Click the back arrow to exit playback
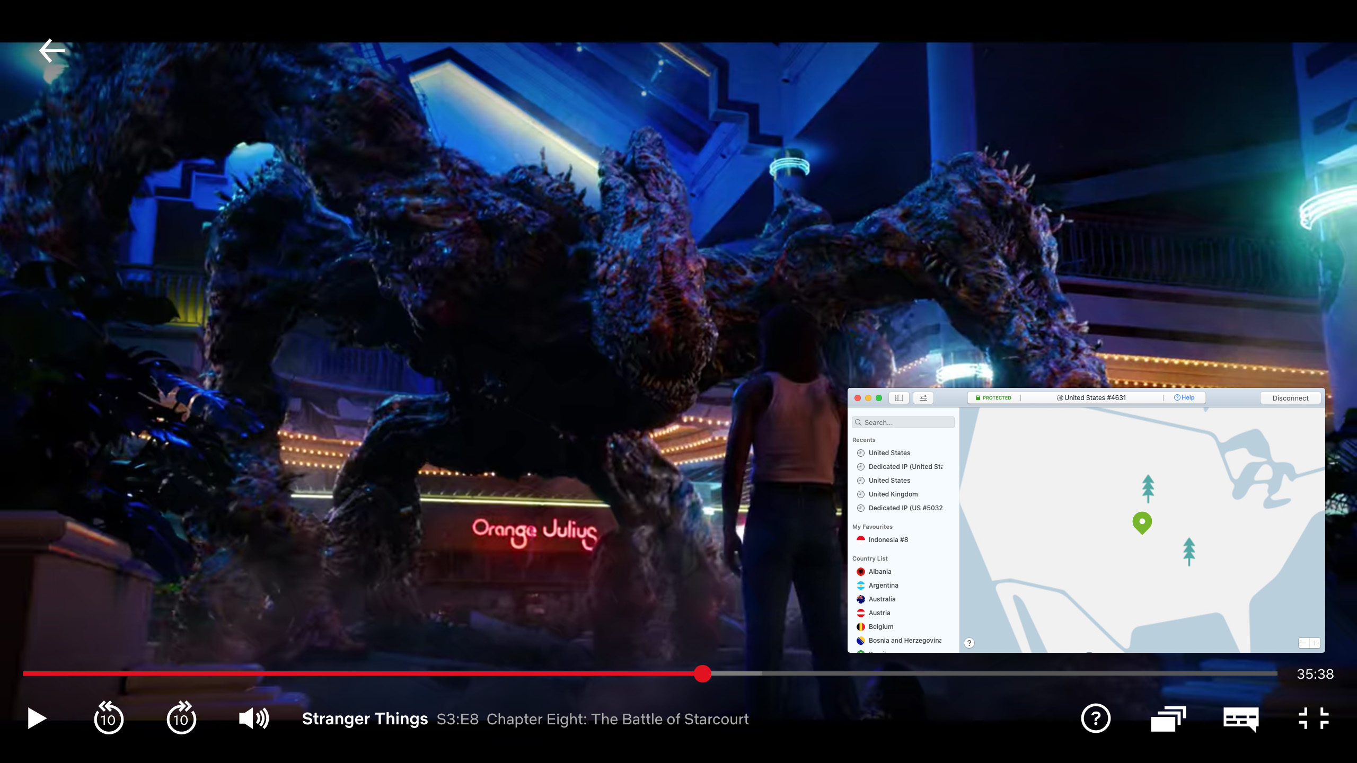 click(x=51, y=49)
